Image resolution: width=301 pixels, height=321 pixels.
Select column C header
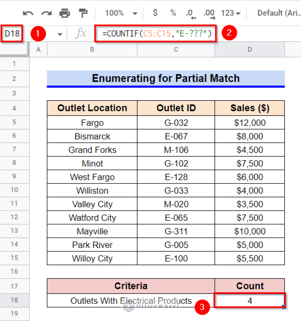tap(176, 50)
